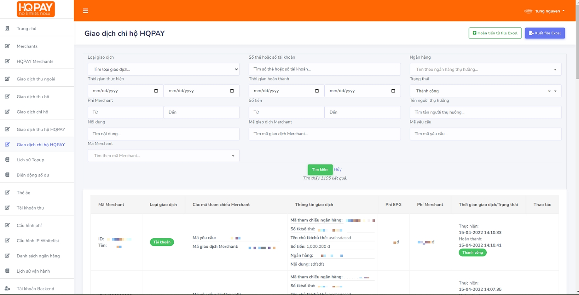Click the HQPAY logo

point(36,9)
